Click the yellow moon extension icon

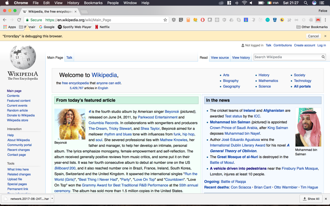coord(282,20)
